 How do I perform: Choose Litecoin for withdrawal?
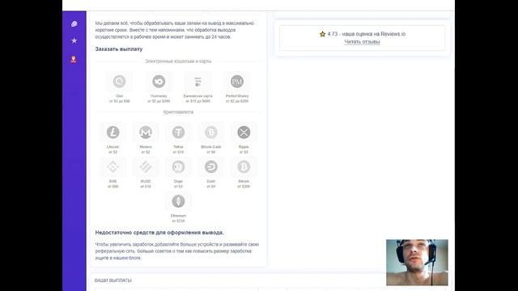click(113, 133)
